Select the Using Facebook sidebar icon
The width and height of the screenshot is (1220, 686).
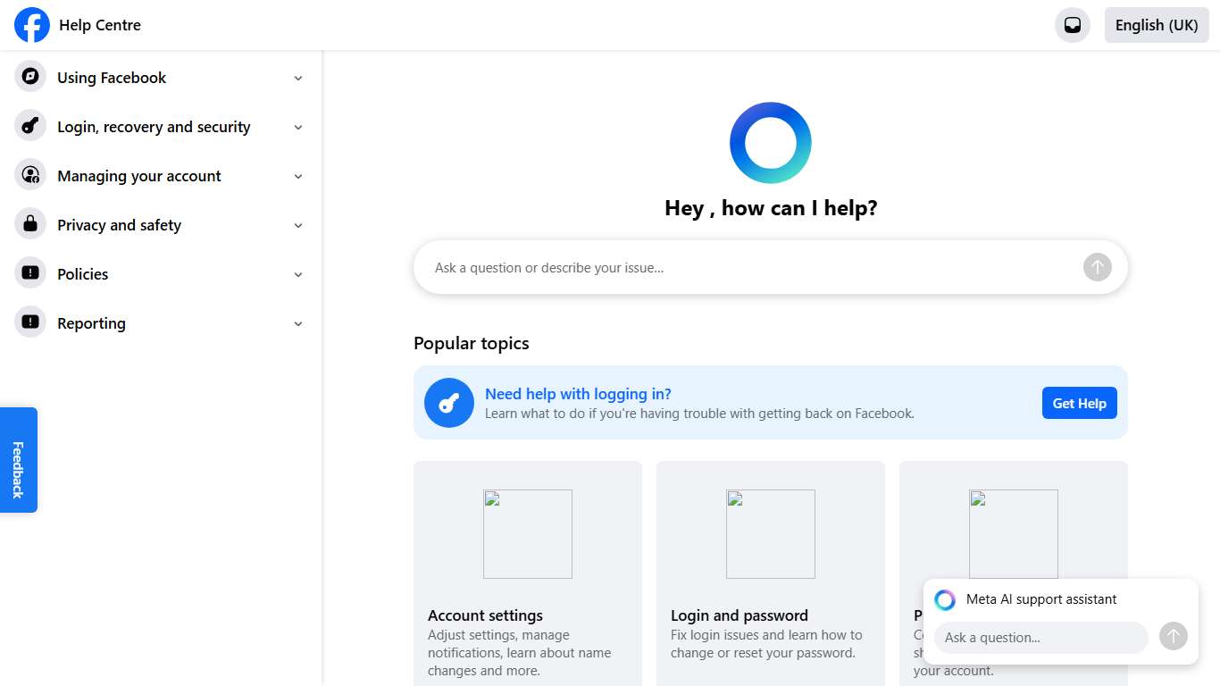pyautogui.click(x=29, y=77)
